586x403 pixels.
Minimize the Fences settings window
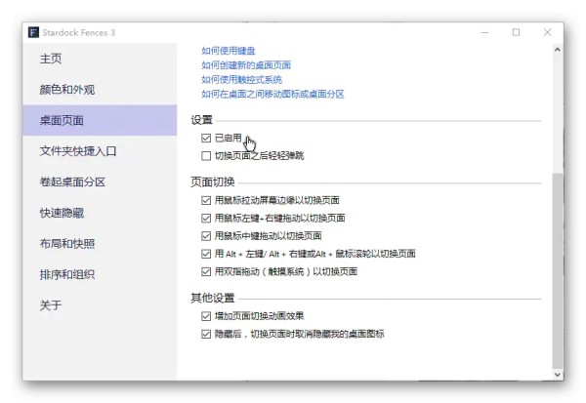pos(485,32)
